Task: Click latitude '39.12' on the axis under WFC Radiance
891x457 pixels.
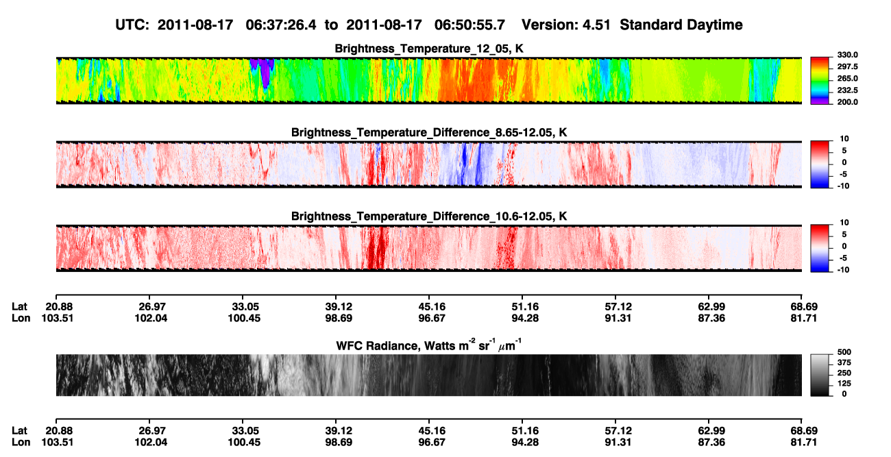Action: [x=335, y=430]
